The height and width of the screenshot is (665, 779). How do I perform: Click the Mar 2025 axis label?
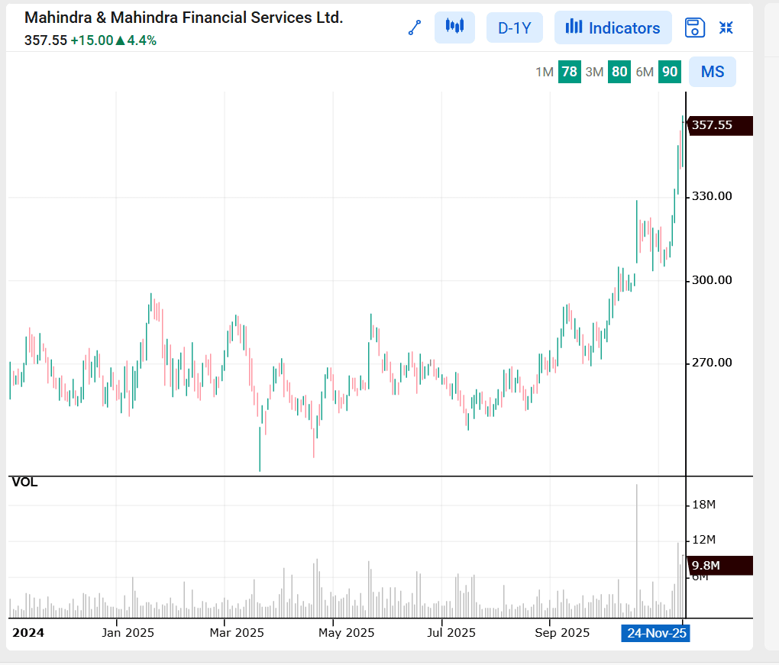[x=237, y=633]
